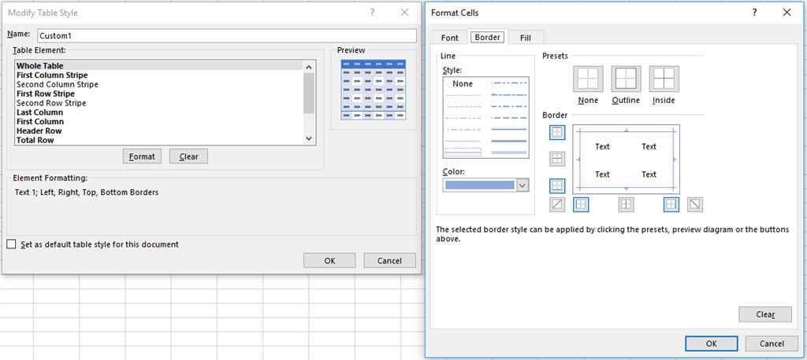This screenshot has height=360, width=807.
Task: Add a diagonal up border
Action: [557, 204]
